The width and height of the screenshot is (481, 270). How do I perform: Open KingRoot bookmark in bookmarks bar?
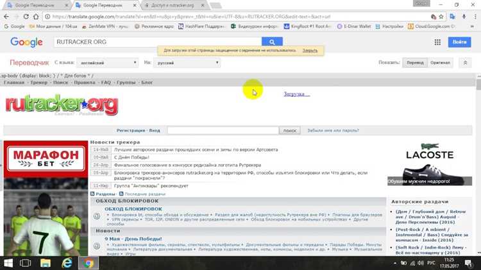(x=307, y=26)
